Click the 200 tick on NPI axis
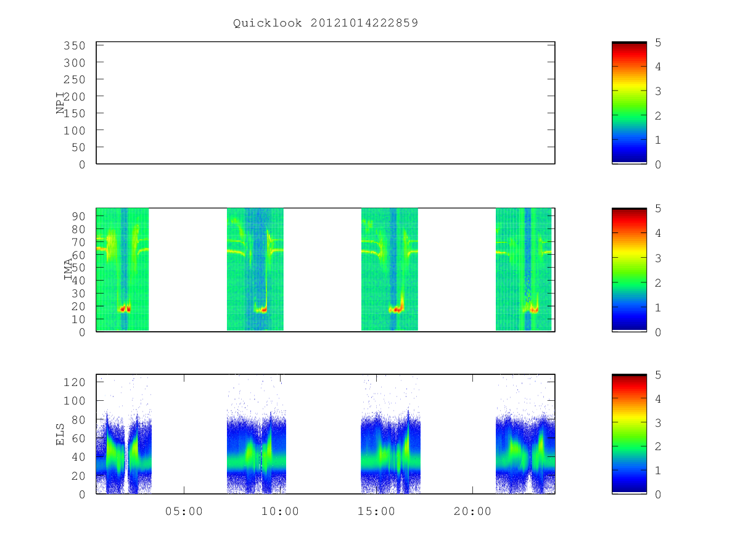This screenshot has height=555, width=740. coord(76,96)
